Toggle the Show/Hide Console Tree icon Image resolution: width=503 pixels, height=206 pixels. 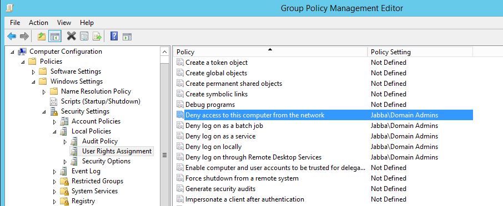point(55,37)
